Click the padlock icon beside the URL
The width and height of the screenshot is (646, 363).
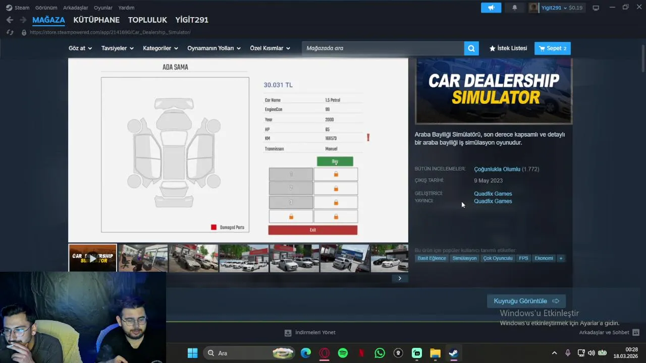(x=24, y=32)
